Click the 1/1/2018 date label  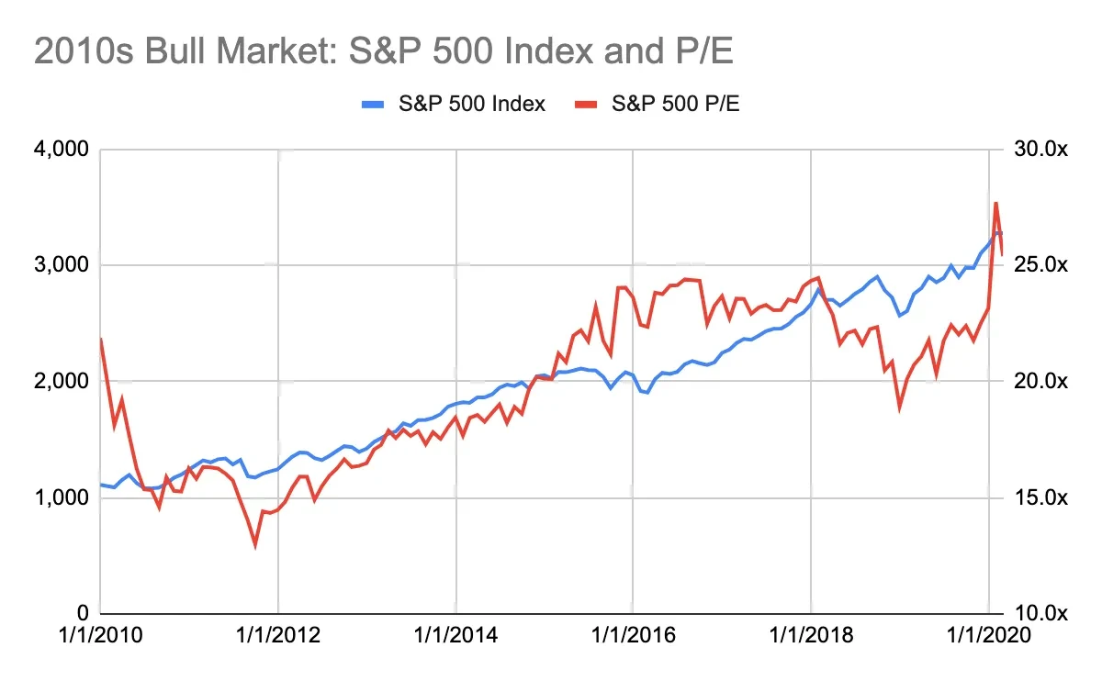pos(811,636)
